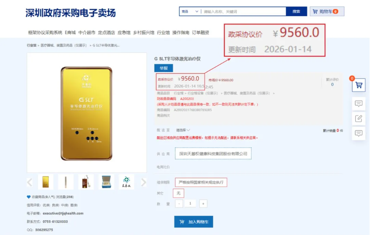Image resolution: width=370 pixels, height=235 pixels.
Task: Click the top chat message sidebar icon
Action: (x=359, y=104)
